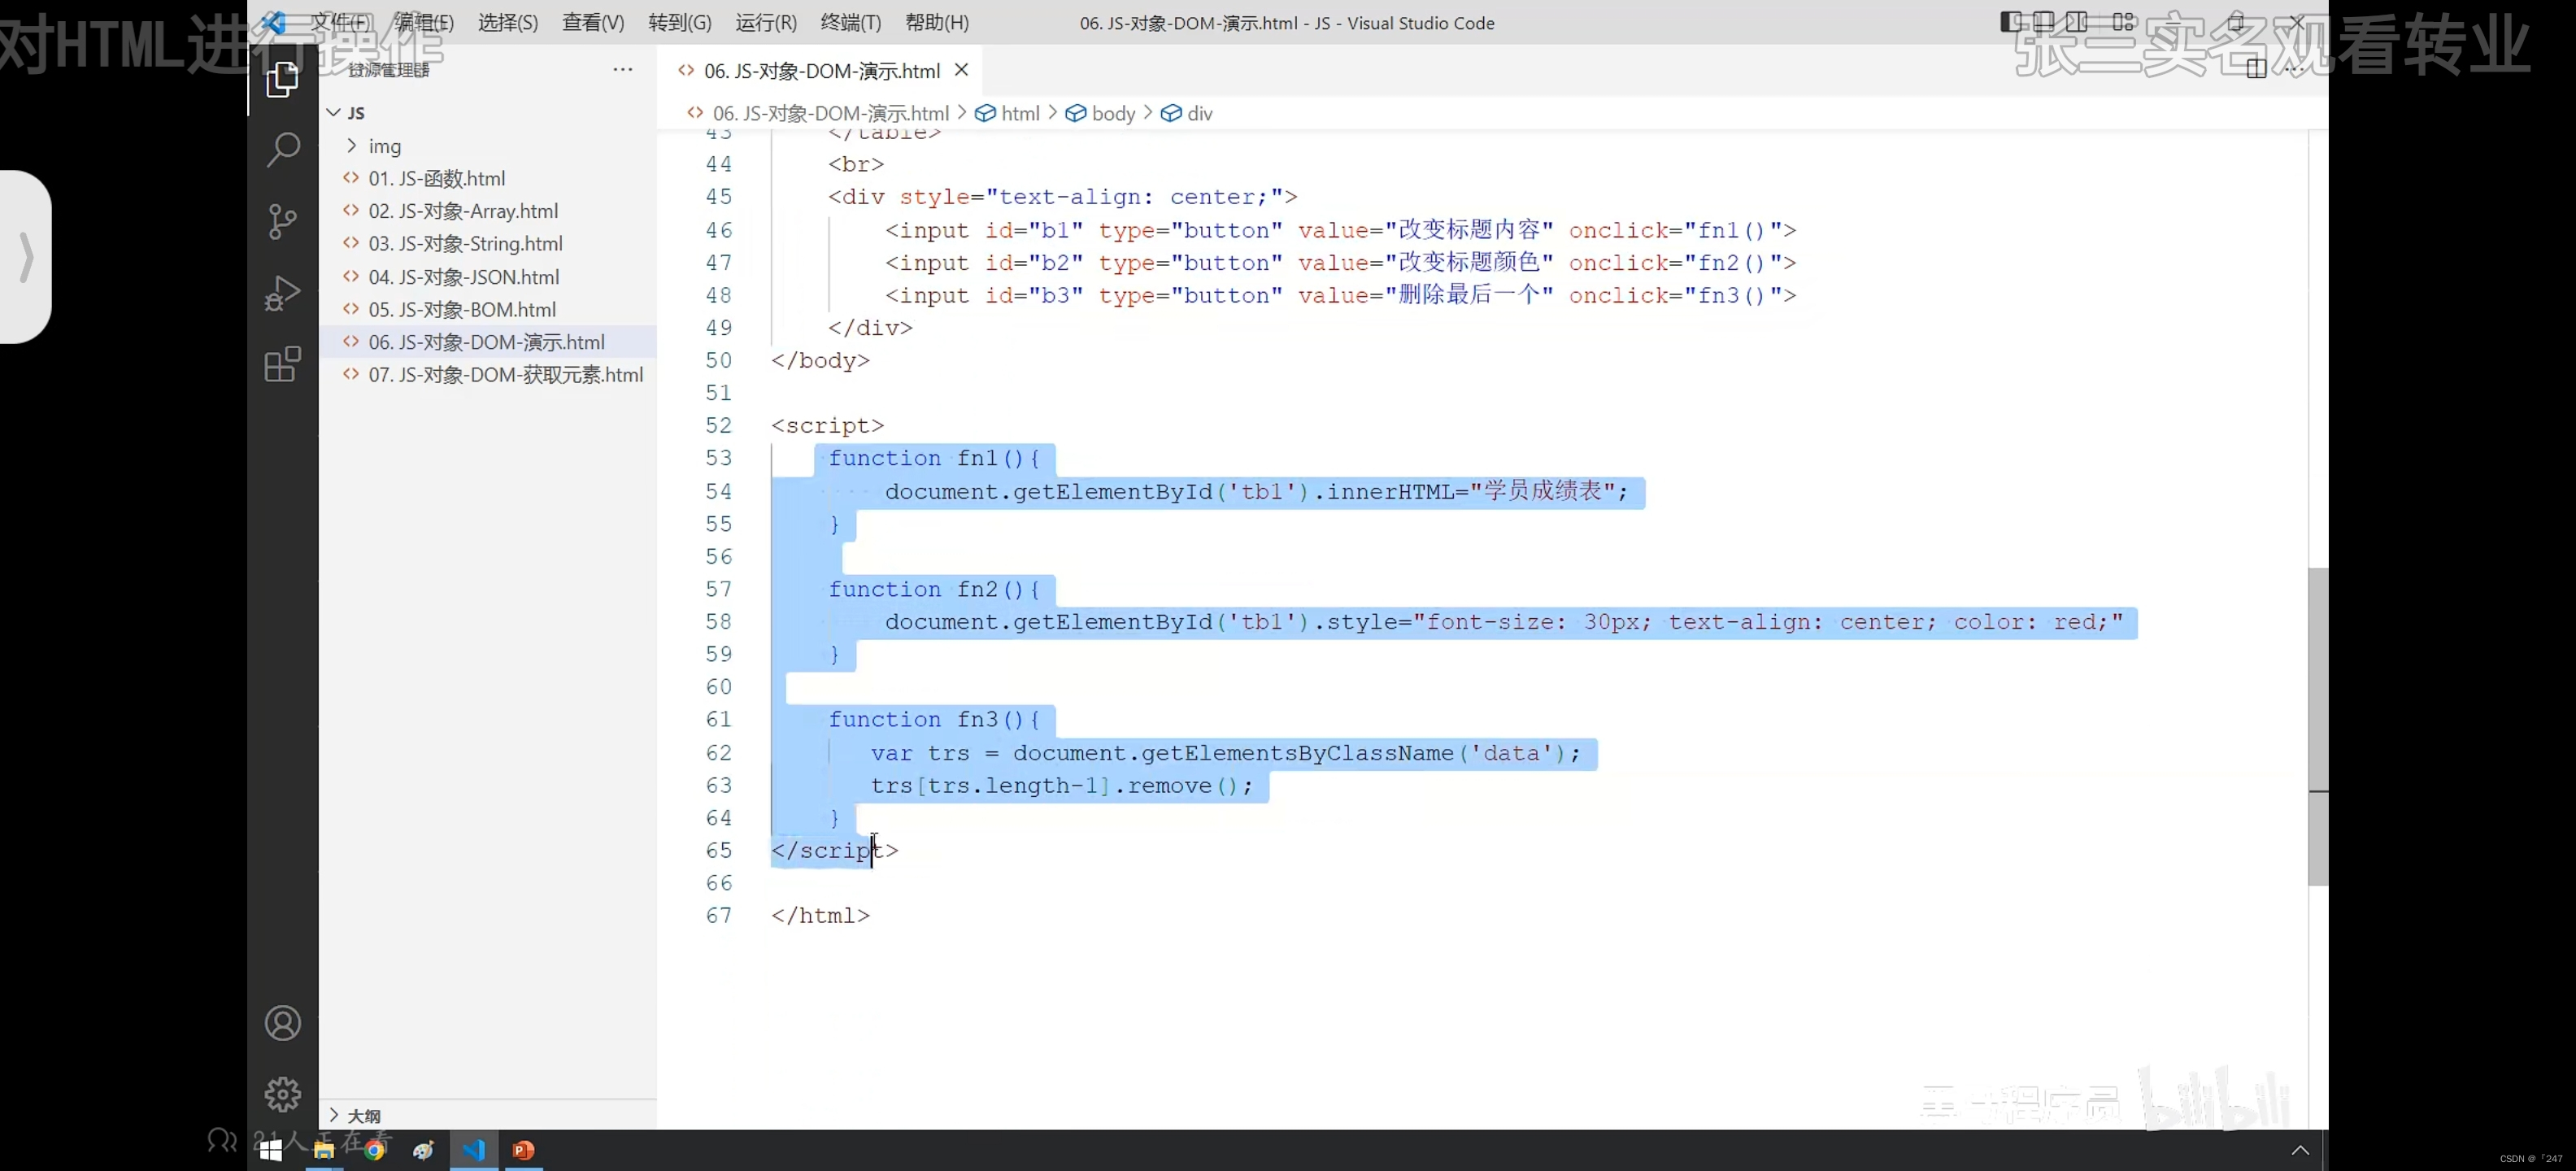Screen dimensions: 2576x1171
Task: Open the Search view in activity bar
Action: click(283, 150)
